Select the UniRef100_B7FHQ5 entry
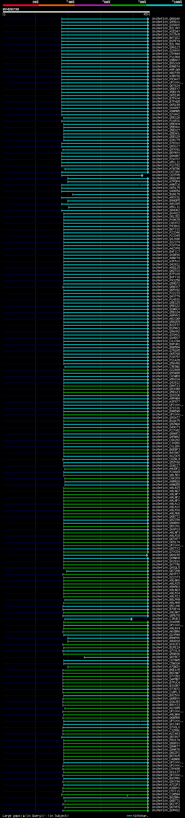This screenshot has width=185, height=818. pyautogui.click(x=166, y=102)
